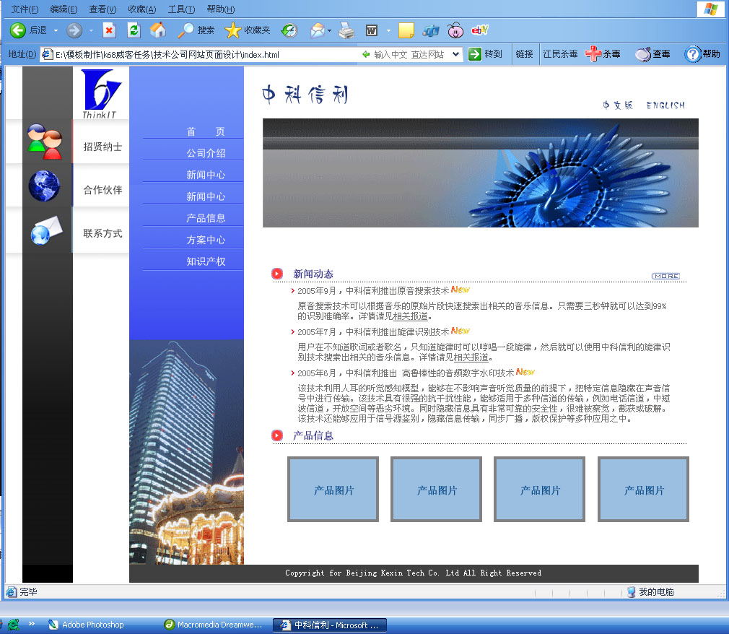Viewport: 729px width, 634px height.
Task: Open the History icon
Action: 289,31
